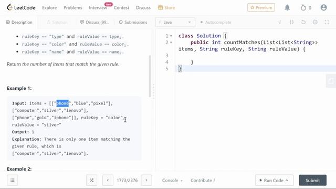Click the highlighted word "phone" in Example 1
The image size is (336, 189).
[x=62, y=103]
